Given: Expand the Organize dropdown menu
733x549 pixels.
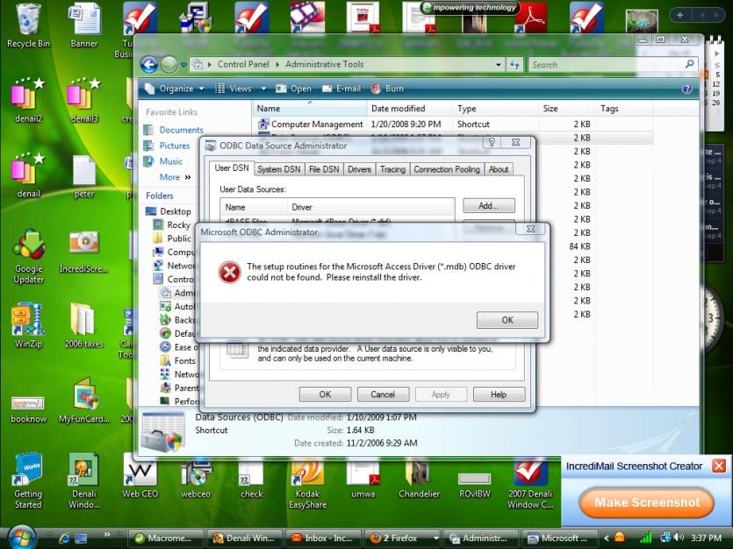Looking at the screenshot, I should click(175, 89).
